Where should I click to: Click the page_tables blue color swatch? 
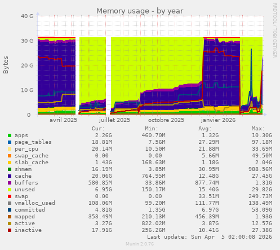10,142
